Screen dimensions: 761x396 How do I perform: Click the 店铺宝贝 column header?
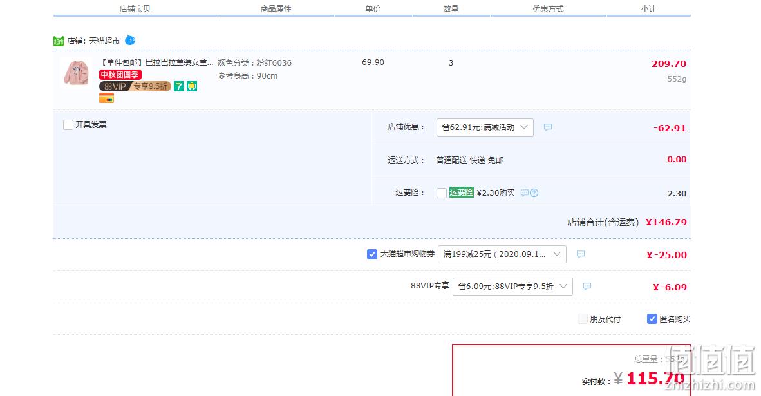click(135, 9)
